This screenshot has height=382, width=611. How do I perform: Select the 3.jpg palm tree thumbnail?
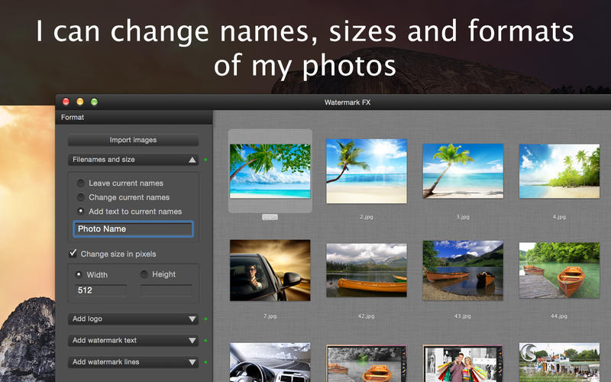pyautogui.click(x=463, y=171)
